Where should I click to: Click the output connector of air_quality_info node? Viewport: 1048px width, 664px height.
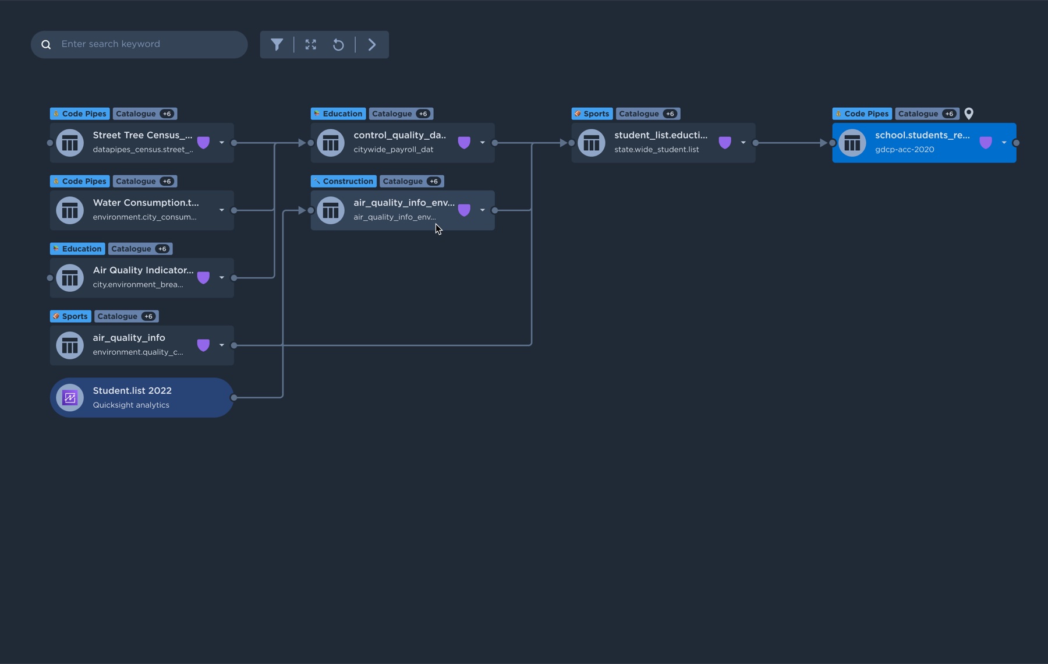(234, 345)
